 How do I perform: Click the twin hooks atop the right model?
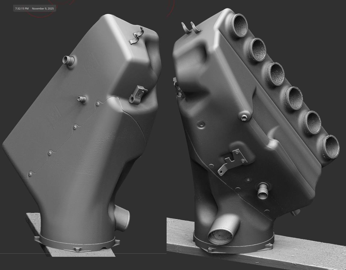click(x=191, y=28)
